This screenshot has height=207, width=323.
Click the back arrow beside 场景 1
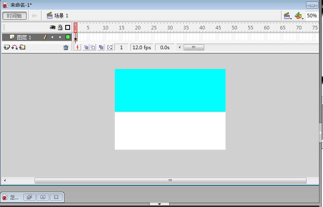pyautogui.click(x=34, y=16)
